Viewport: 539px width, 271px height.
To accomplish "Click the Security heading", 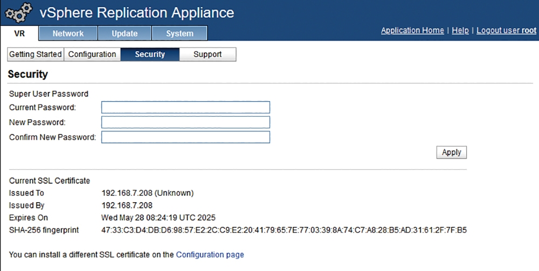I will coord(28,74).
